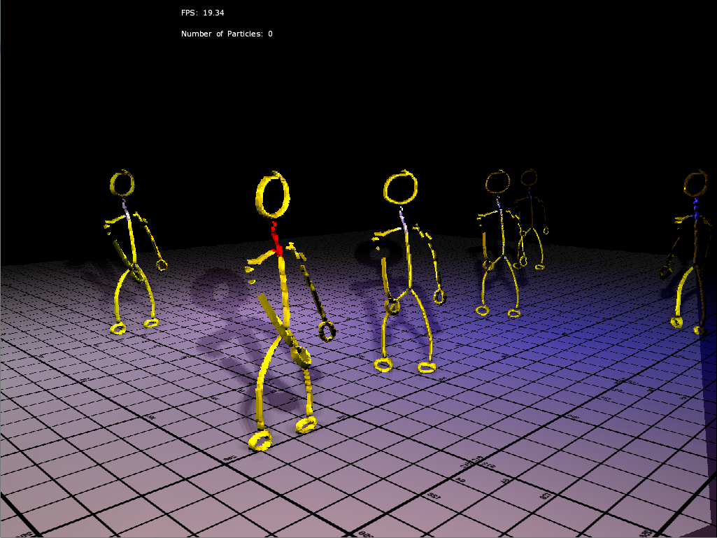Select the dark background figure's head
The height and width of the screenshot is (538, 717).
point(529,178)
